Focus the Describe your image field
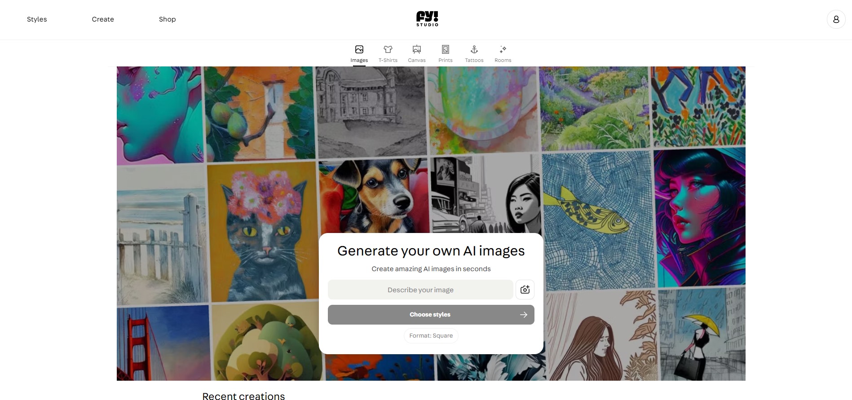 pos(420,290)
